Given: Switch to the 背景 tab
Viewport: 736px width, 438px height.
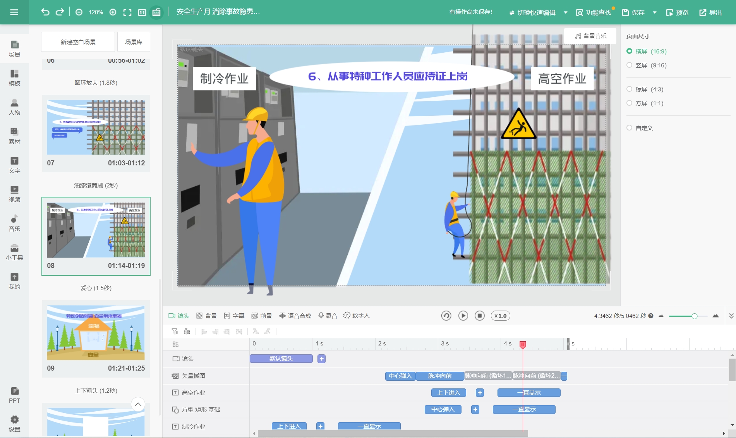Looking at the screenshot, I should pyautogui.click(x=207, y=316).
